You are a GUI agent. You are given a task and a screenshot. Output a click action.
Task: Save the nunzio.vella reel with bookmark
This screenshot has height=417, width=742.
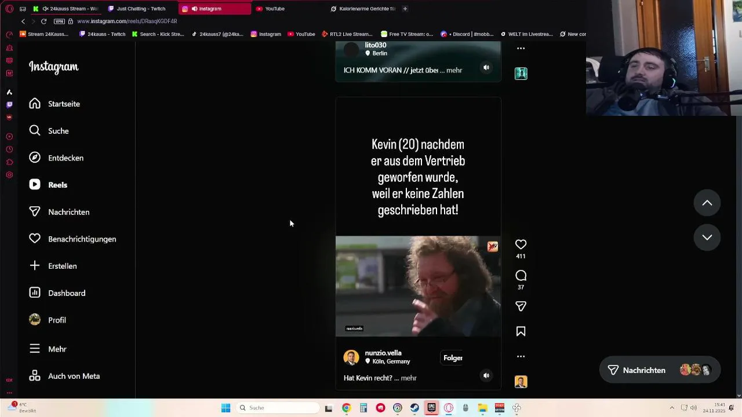click(521, 331)
